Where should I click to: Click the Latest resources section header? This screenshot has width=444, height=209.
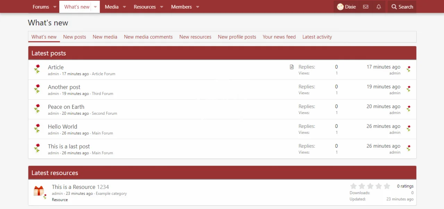point(55,173)
